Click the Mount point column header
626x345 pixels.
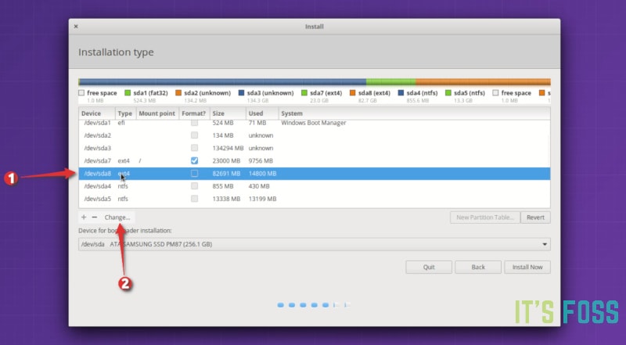coord(156,113)
